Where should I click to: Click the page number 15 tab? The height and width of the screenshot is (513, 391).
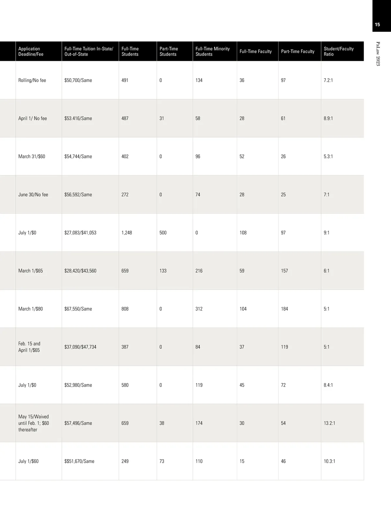tap(378, 24)
